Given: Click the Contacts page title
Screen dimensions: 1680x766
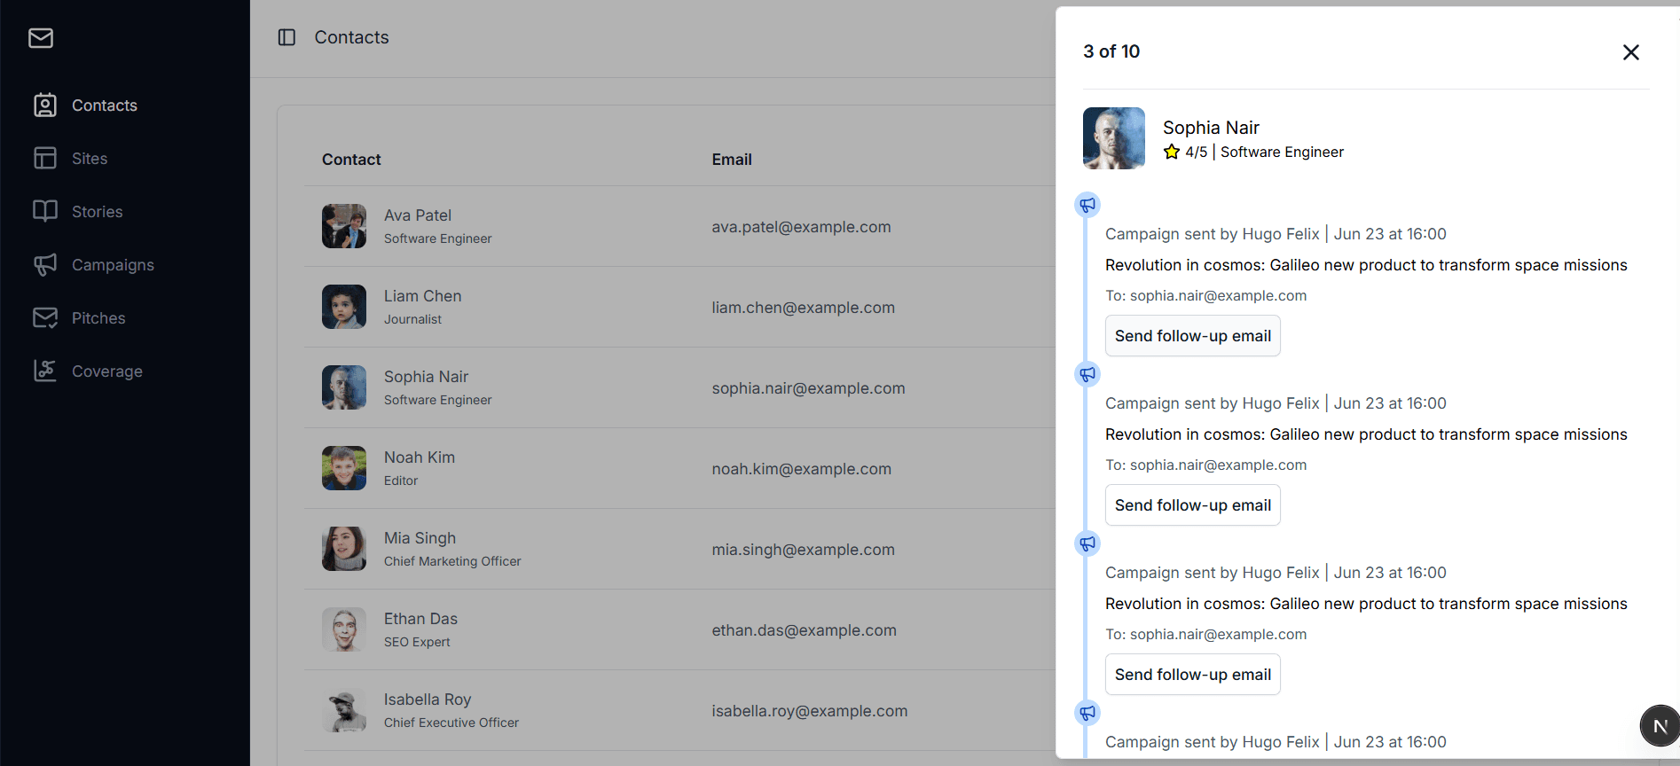Looking at the screenshot, I should click(x=352, y=37).
